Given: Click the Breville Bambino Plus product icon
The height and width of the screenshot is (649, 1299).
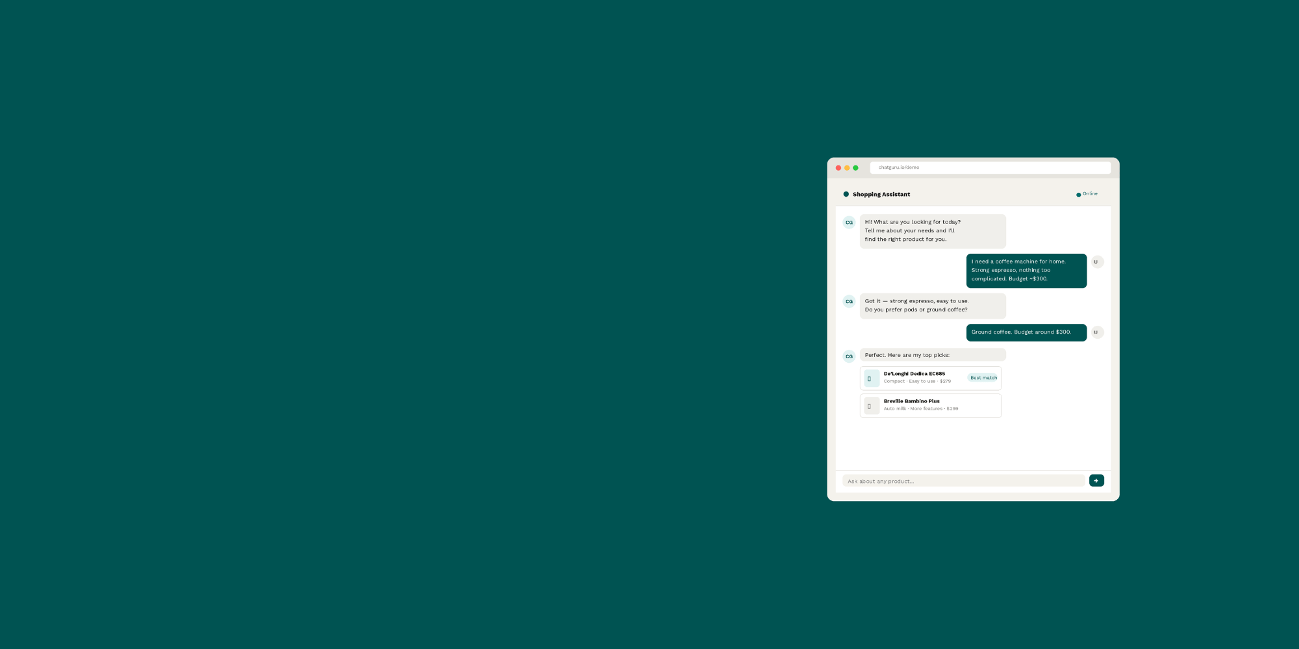Looking at the screenshot, I should [871, 406].
